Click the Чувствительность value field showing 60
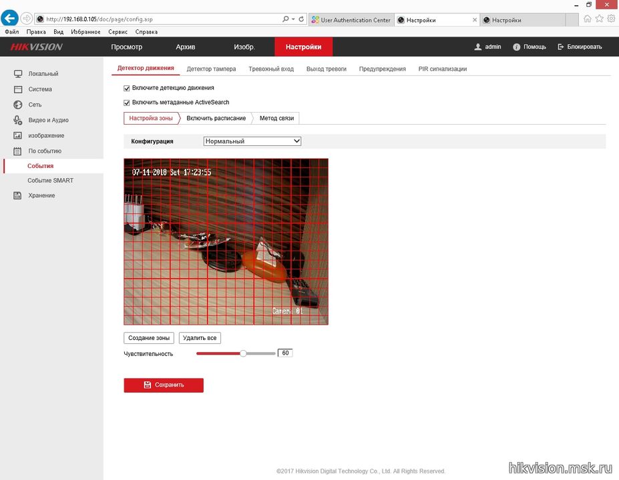Image resolution: width=619 pixels, height=480 pixels. tap(285, 353)
